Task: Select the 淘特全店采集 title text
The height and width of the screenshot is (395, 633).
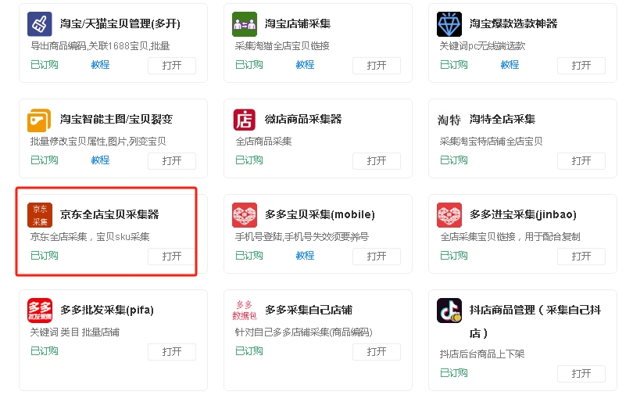Action: 502,119
